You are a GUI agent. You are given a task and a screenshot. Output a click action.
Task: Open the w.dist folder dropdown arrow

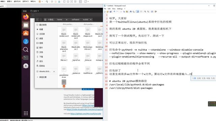tap(91, 19)
